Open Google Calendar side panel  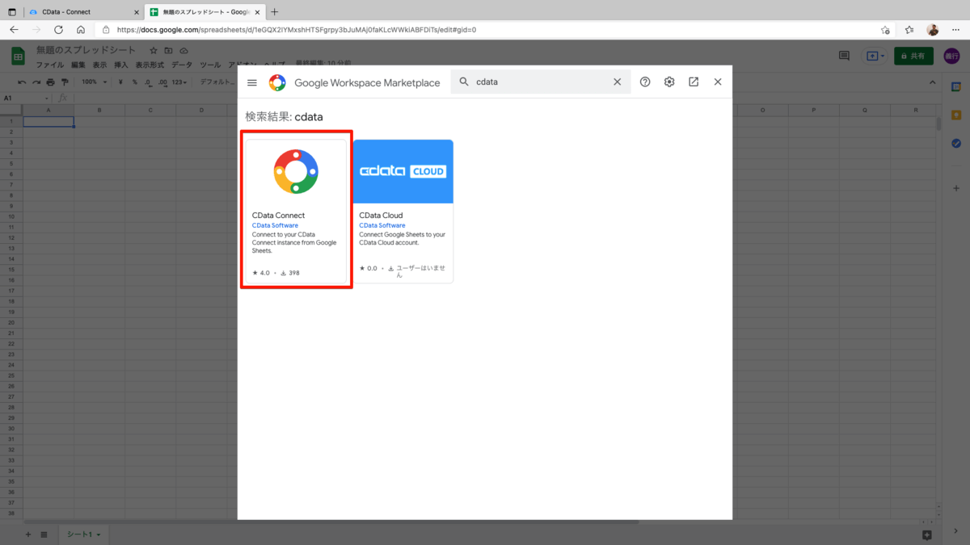tap(955, 86)
